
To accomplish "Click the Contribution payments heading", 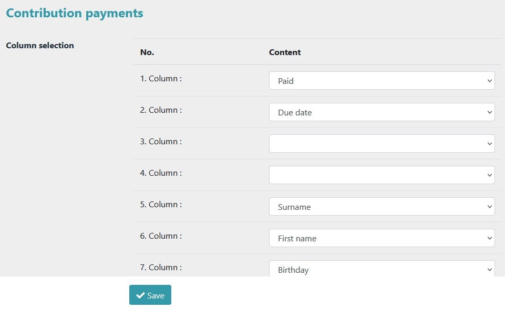I will (x=75, y=14).
